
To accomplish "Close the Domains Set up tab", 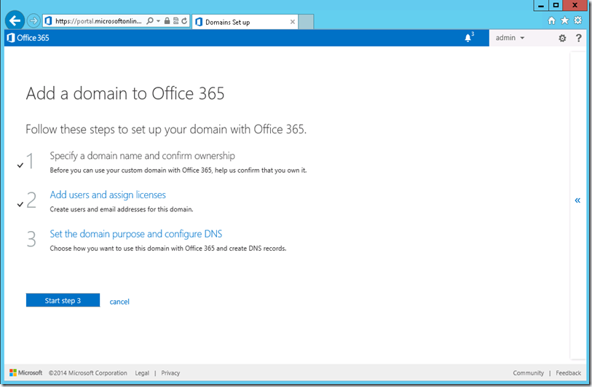I will [x=292, y=22].
